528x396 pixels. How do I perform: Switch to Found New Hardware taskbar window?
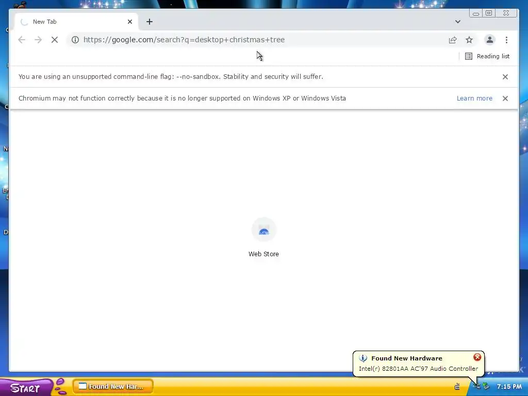point(113,386)
